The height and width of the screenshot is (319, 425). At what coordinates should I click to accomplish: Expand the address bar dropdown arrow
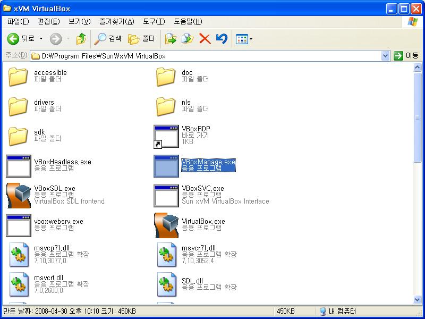386,56
